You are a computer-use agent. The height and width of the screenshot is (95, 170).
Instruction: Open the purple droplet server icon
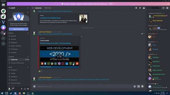(3, 27)
